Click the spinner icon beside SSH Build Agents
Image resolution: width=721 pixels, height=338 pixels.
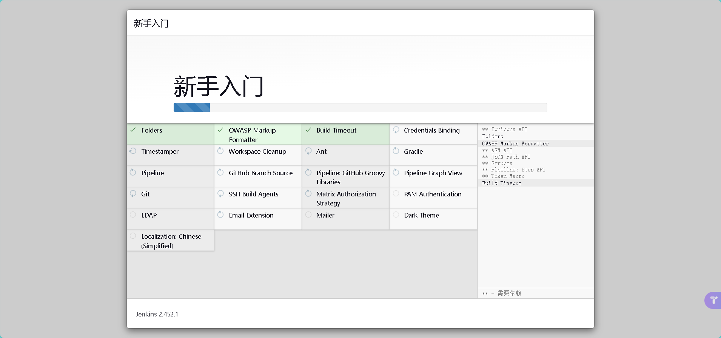[220, 194]
